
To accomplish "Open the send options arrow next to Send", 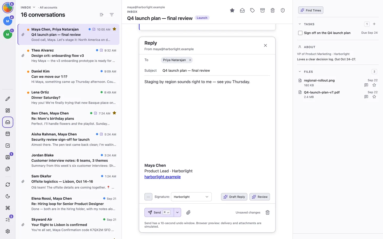I will click(177, 212).
